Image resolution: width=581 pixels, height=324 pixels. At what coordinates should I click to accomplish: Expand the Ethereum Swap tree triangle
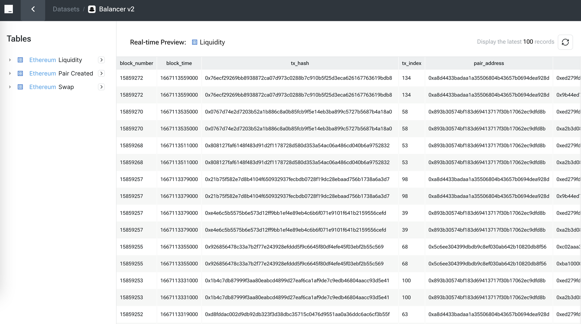coord(10,87)
